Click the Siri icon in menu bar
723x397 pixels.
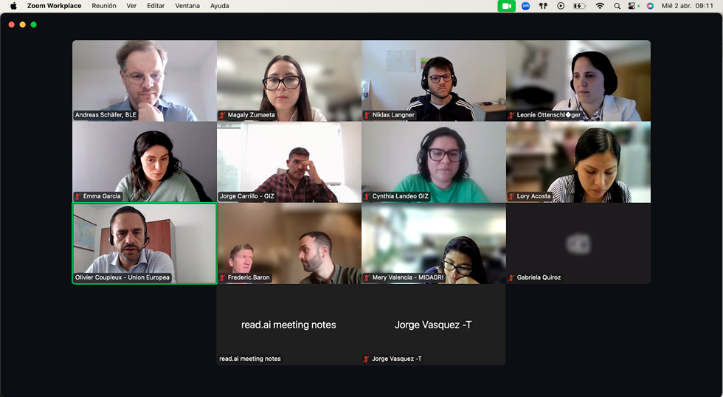tap(650, 6)
